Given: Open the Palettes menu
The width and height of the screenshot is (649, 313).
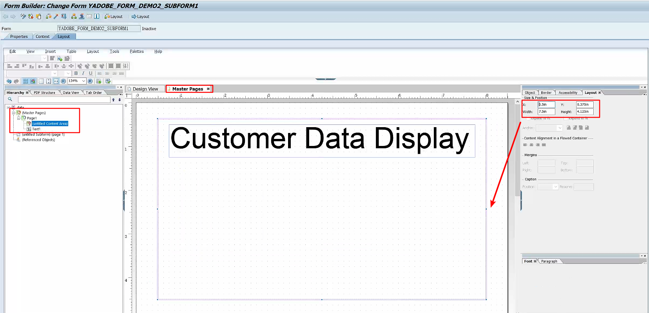Looking at the screenshot, I should coord(137,51).
